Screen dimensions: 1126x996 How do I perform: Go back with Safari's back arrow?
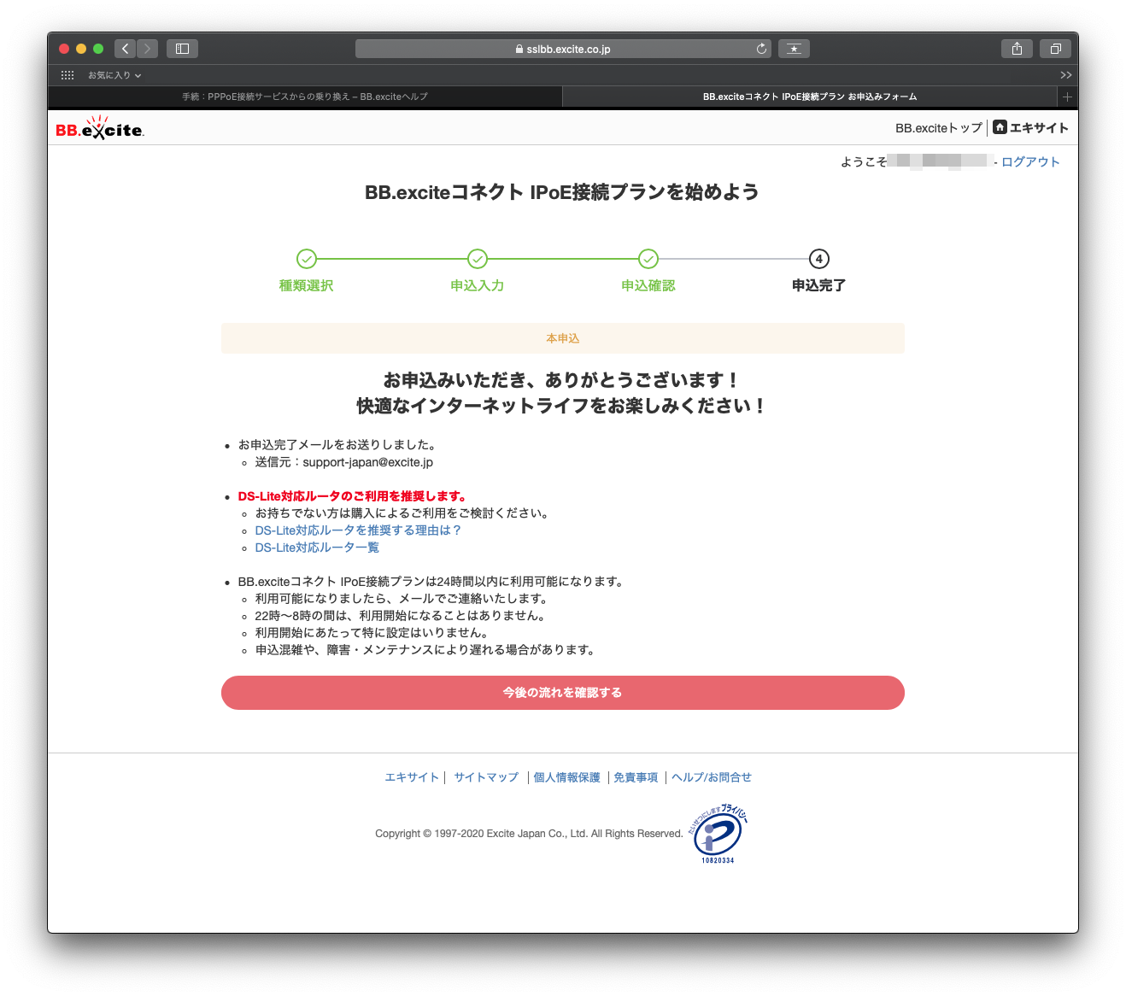click(125, 49)
